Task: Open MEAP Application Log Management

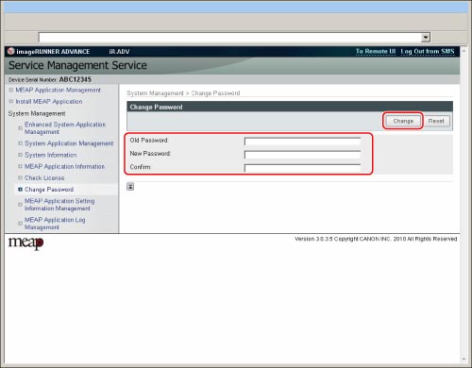Action: pos(55,224)
